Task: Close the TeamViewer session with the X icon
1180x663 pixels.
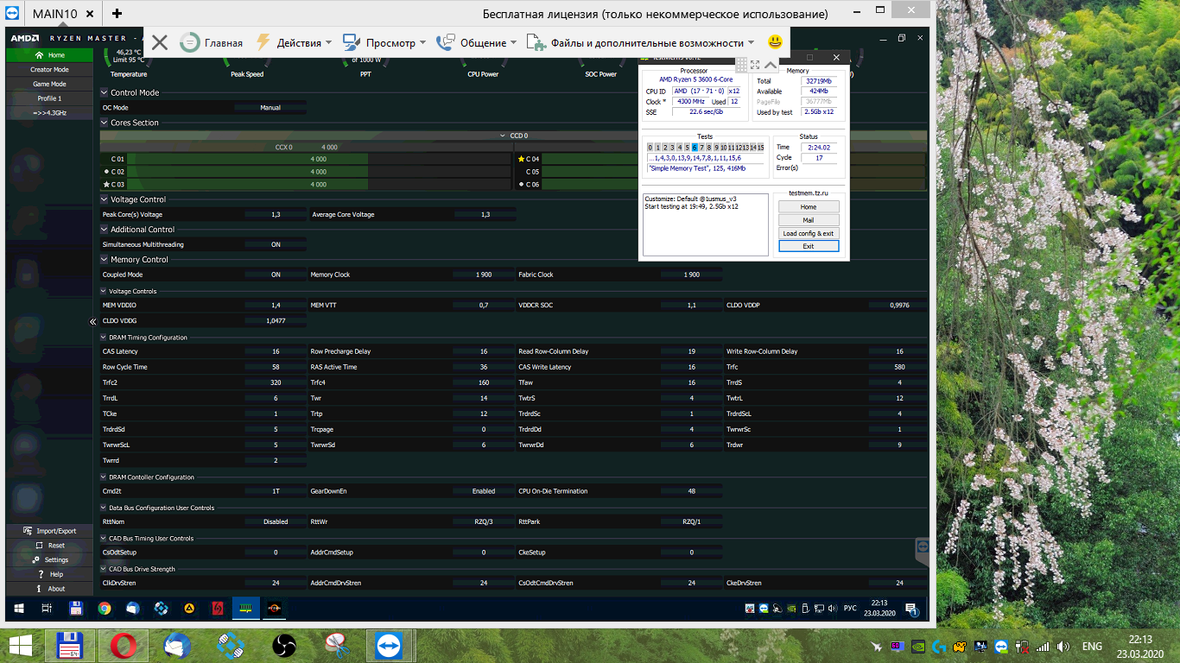Action: click(x=159, y=42)
